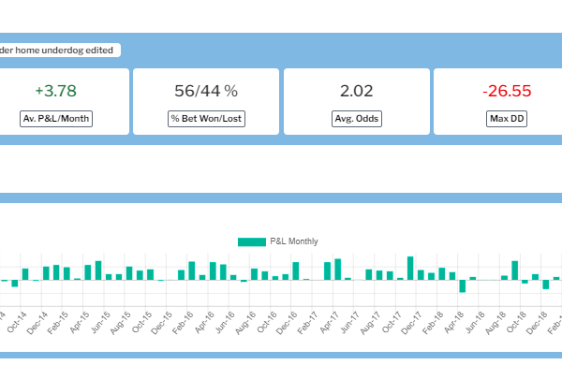Click the Oct-18 tall positive bar
The image size is (562, 365).
(x=514, y=270)
